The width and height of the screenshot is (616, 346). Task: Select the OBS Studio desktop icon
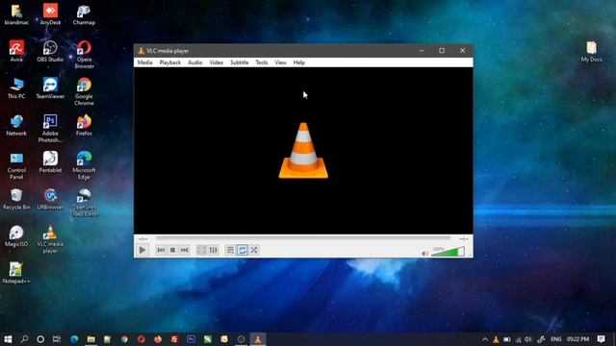[x=50, y=51]
